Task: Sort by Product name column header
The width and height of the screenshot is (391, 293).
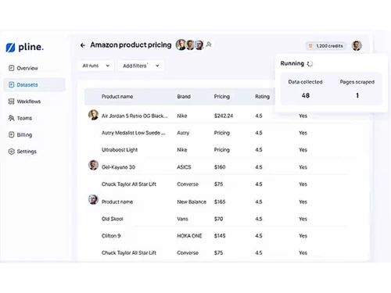Action: [117, 97]
